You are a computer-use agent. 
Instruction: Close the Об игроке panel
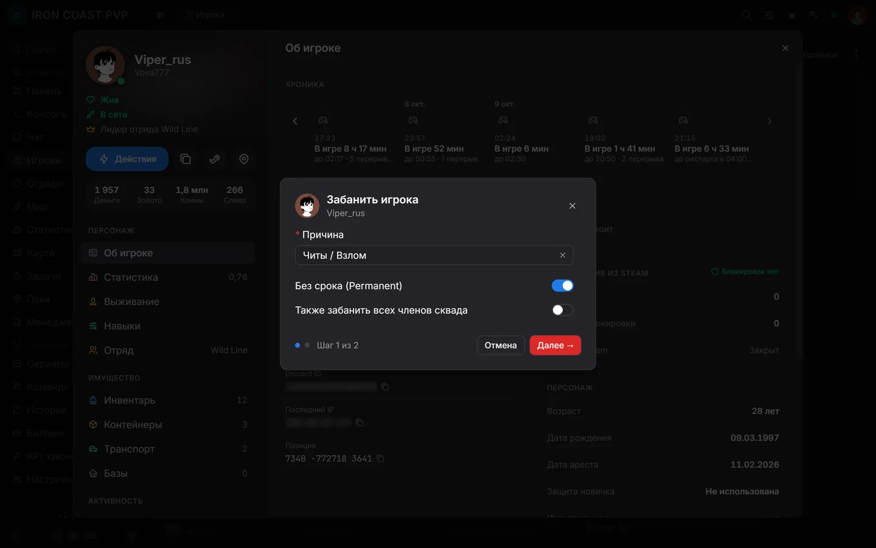(x=785, y=48)
